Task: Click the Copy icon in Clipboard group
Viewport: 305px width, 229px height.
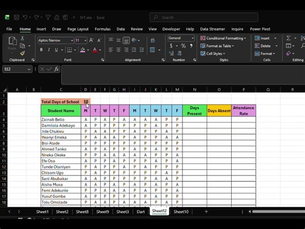Action: (x=22, y=46)
